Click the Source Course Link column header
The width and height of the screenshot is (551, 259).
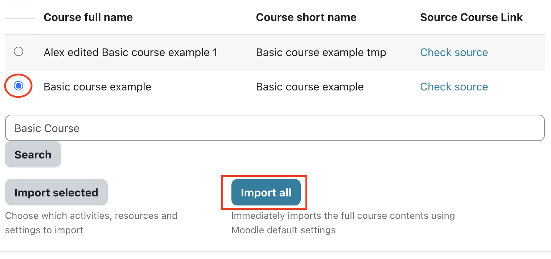pos(471,17)
